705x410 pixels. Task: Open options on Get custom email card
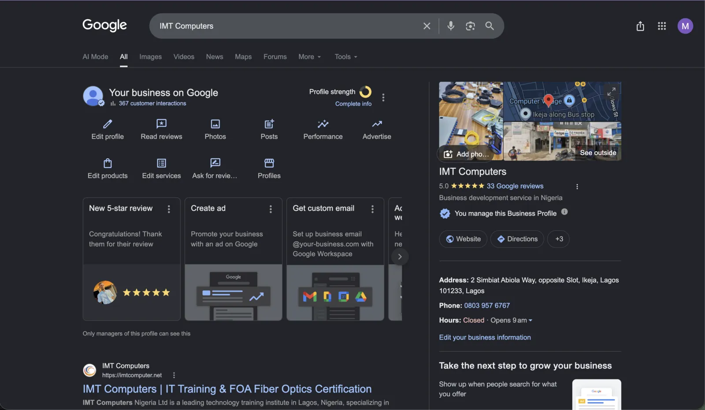(x=372, y=209)
